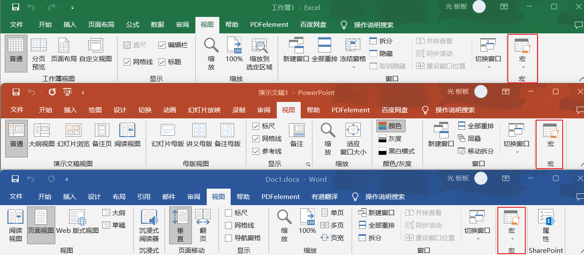
Task: Toggle PowerPoint's 参考线 checkbox
Action: pyautogui.click(x=256, y=151)
